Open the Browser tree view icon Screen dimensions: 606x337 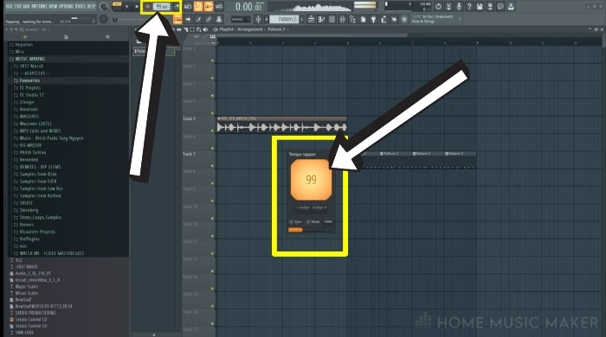pyautogui.click(x=353, y=19)
